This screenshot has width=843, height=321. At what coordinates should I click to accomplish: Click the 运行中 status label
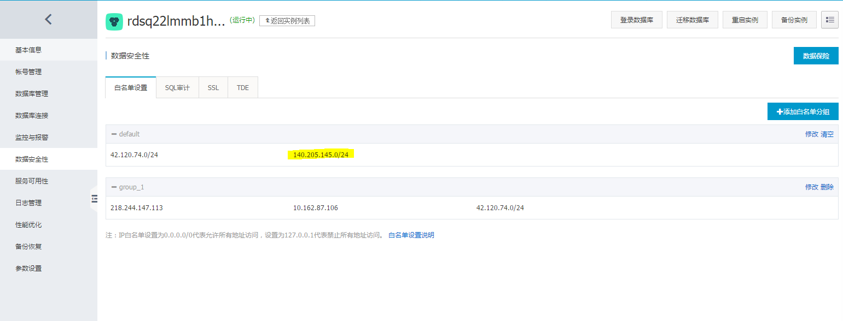click(242, 20)
